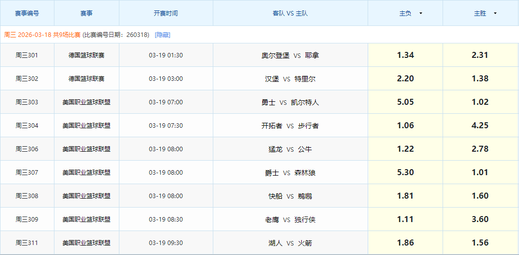Click start time 03-19 07:30
The width and height of the screenshot is (519, 255).
tap(166, 126)
